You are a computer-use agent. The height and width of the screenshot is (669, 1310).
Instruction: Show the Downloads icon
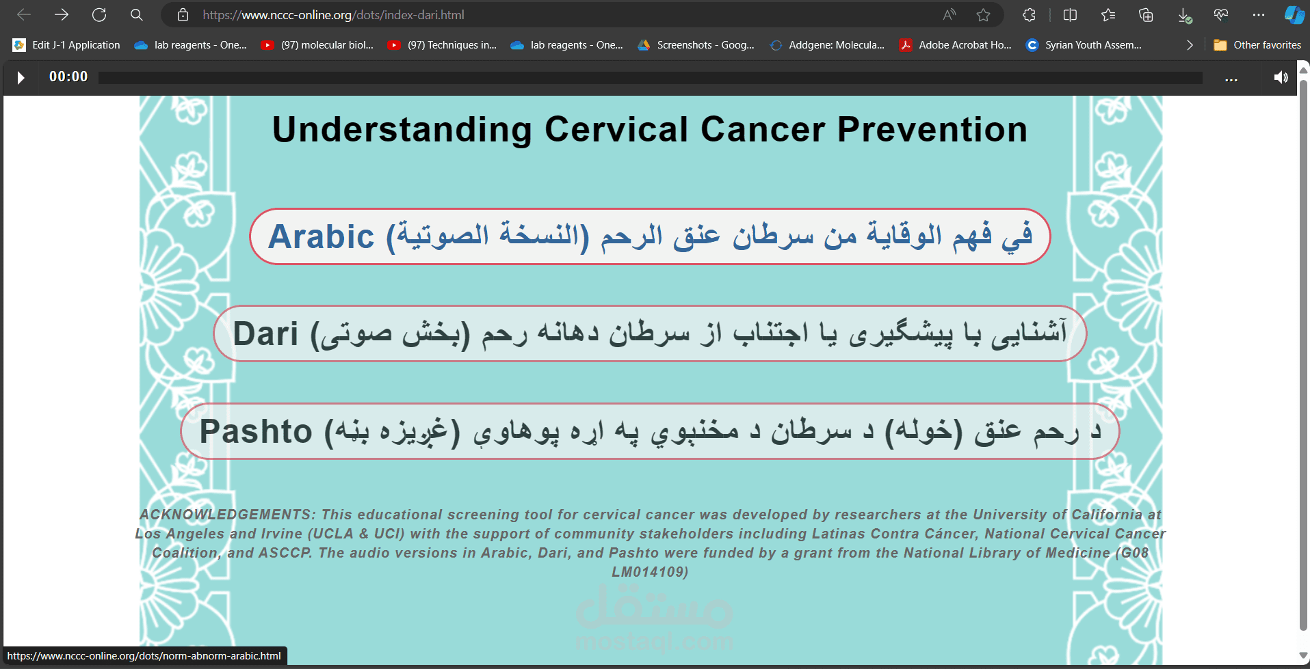(1185, 15)
